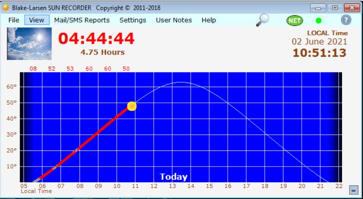The image size is (363, 199).
Task: Open the User Notes menu
Action: click(173, 20)
